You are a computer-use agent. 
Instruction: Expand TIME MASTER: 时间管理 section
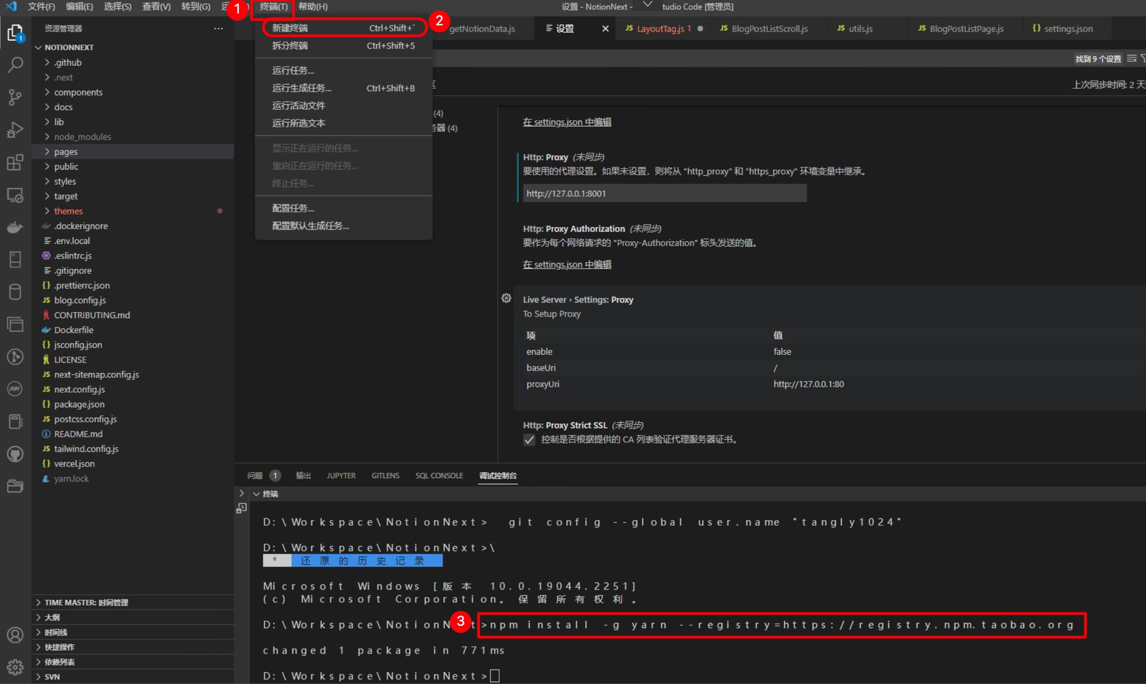(133, 602)
